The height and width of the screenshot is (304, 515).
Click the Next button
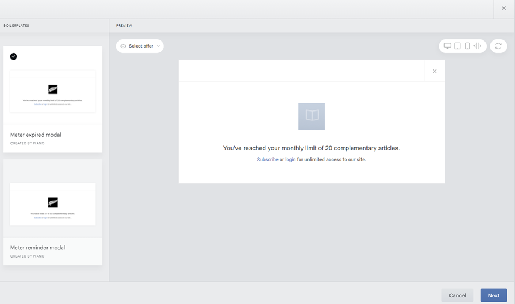click(x=494, y=295)
